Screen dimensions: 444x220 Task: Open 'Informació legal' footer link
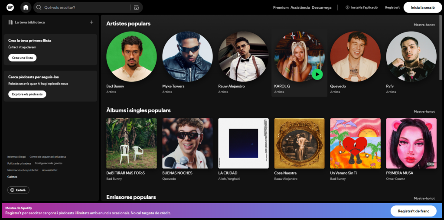coord(17,157)
